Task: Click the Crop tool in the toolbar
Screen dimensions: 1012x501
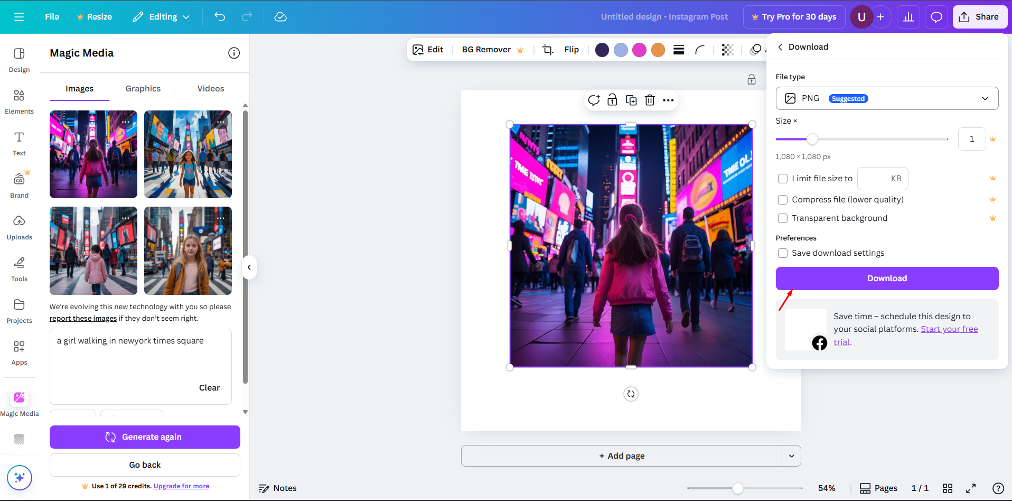Action: click(x=547, y=49)
